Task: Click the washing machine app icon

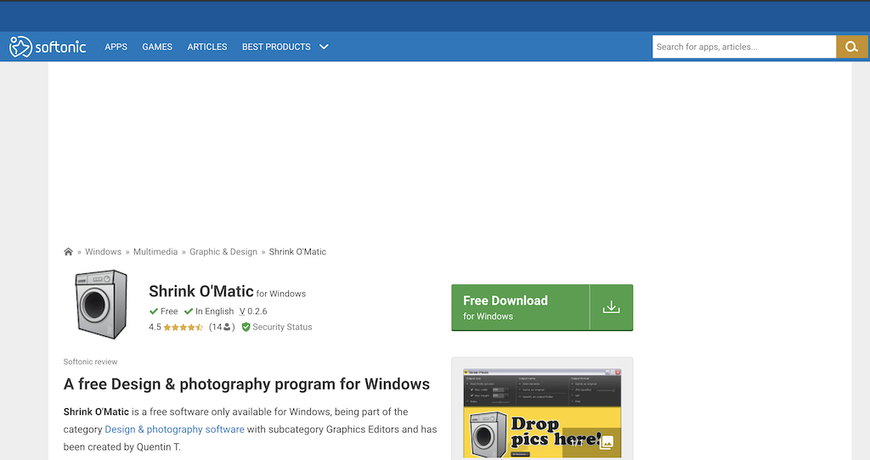Action: pyautogui.click(x=101, y=305)
